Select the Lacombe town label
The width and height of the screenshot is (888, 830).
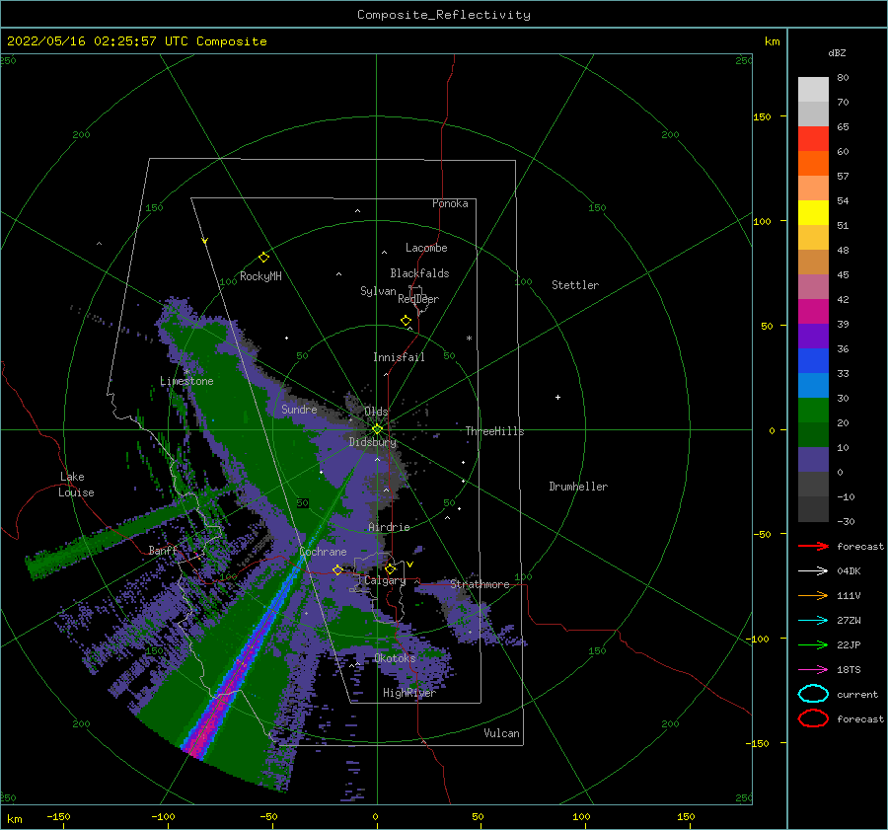[426, 248]
